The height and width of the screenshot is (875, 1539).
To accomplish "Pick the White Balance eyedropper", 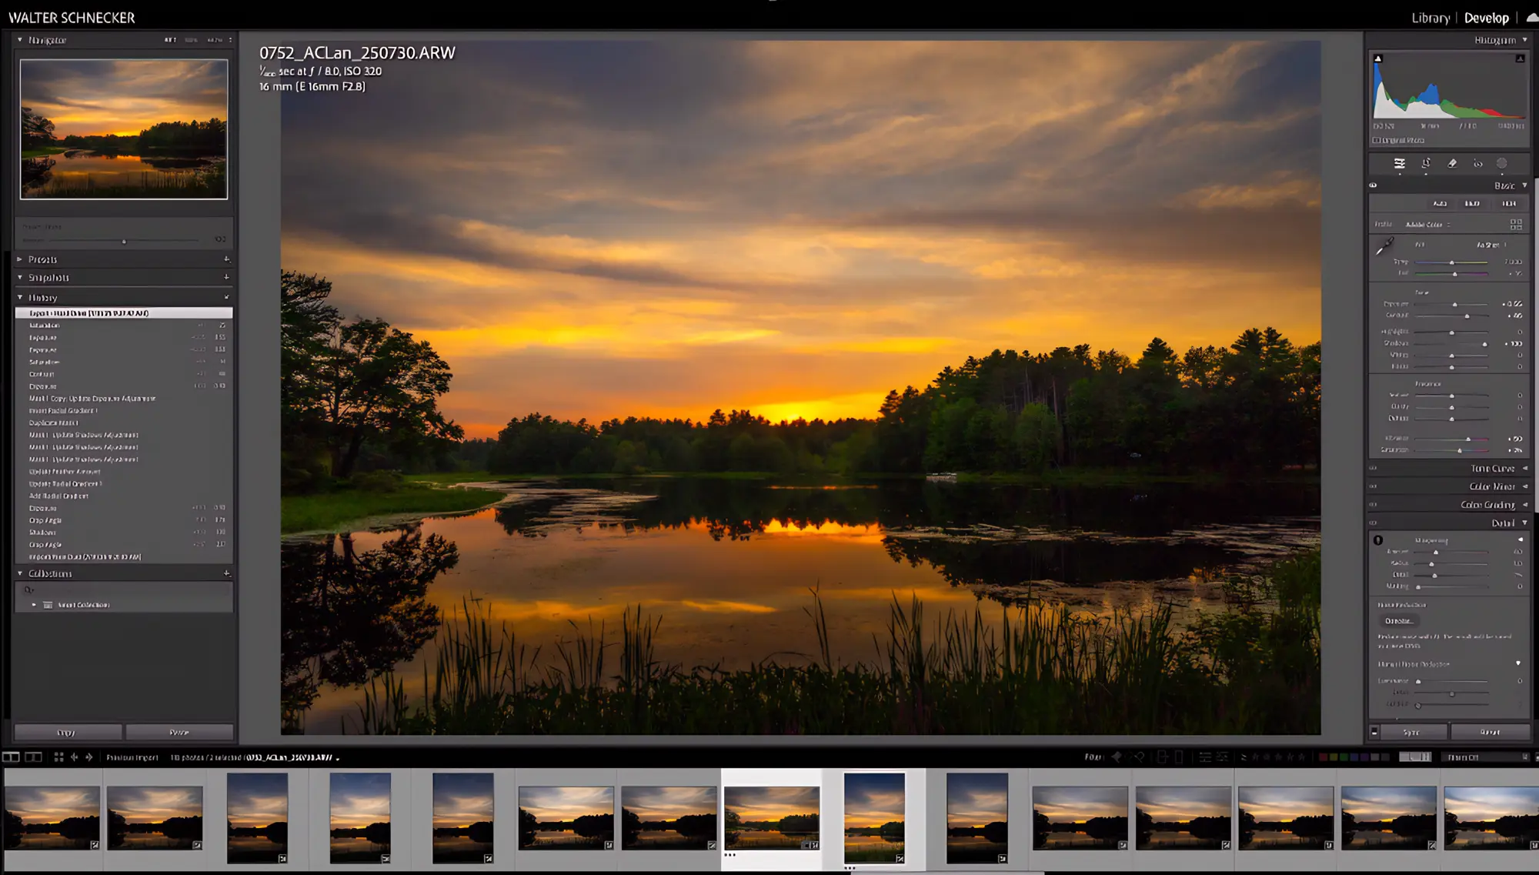I will pyautogui.click(x=1384, y=246).
